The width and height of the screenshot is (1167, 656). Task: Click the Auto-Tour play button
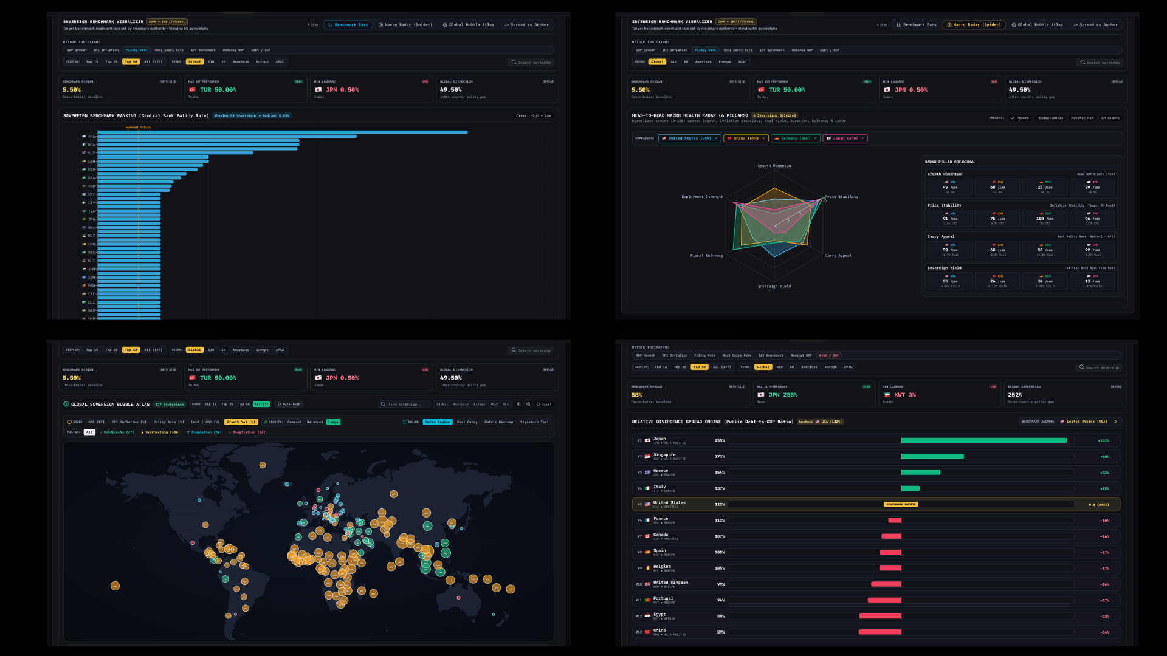point(289,404)
